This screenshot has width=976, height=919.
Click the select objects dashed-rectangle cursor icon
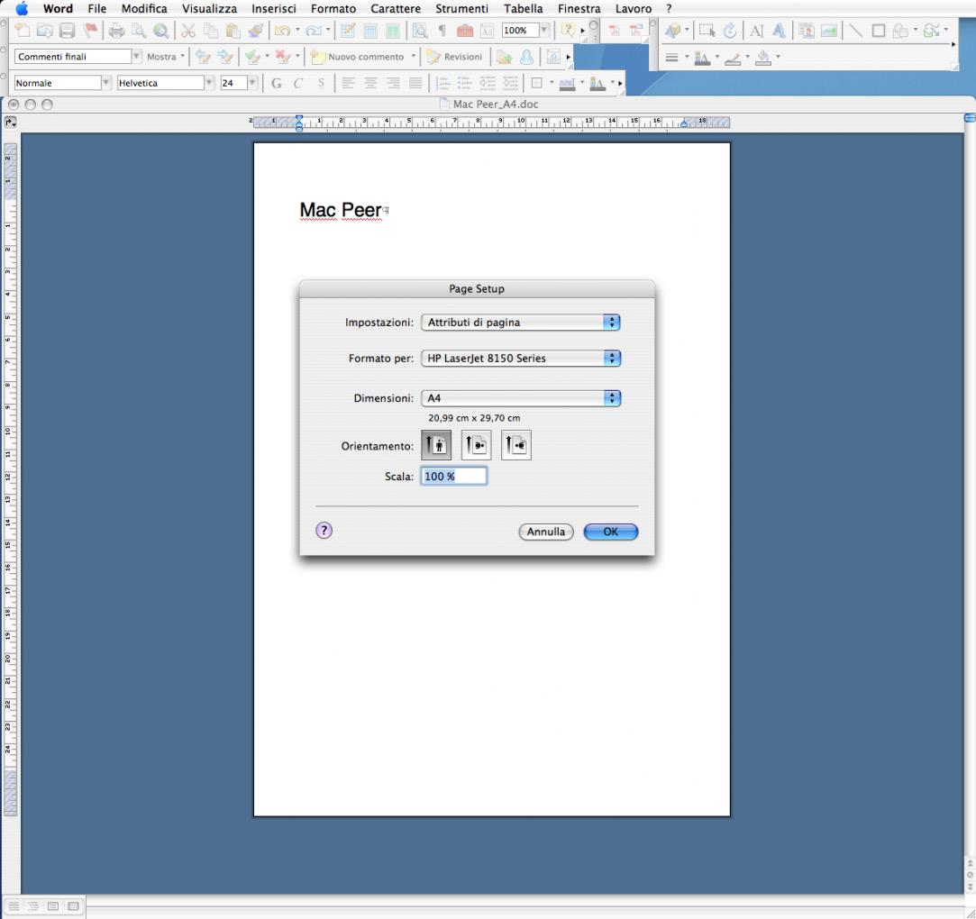click(707, 31)
